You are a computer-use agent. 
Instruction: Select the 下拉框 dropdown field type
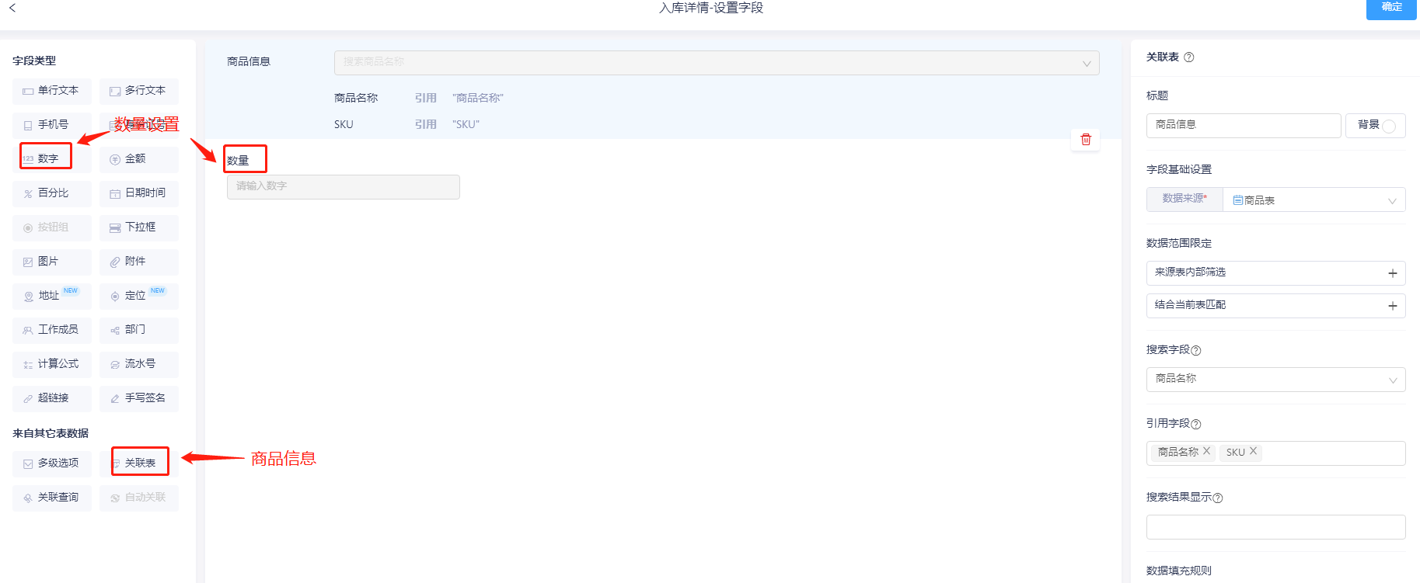point(139,227)
